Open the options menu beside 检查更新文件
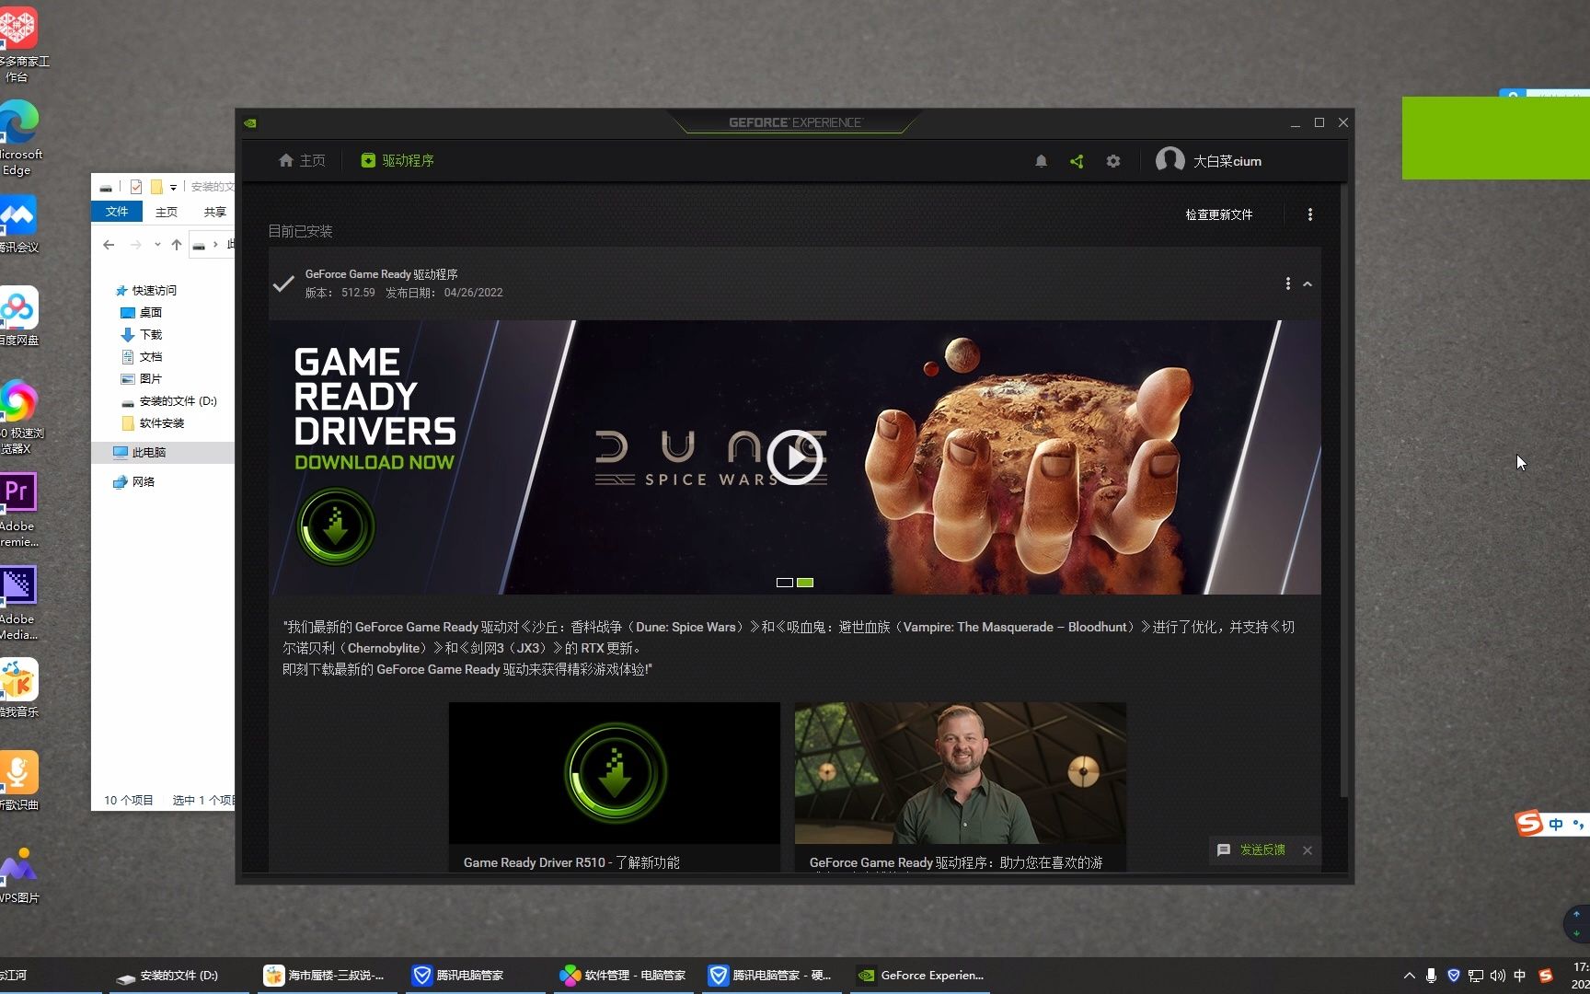Screen dimensions: 1590x994 1310,214
